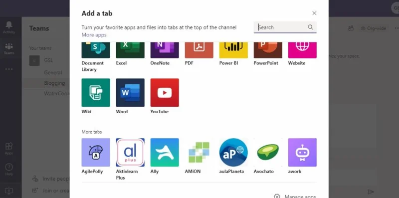This screenshot has width=399, height=198.
Task: Open Teams in the left sidebar
Action: coord(9,48)
